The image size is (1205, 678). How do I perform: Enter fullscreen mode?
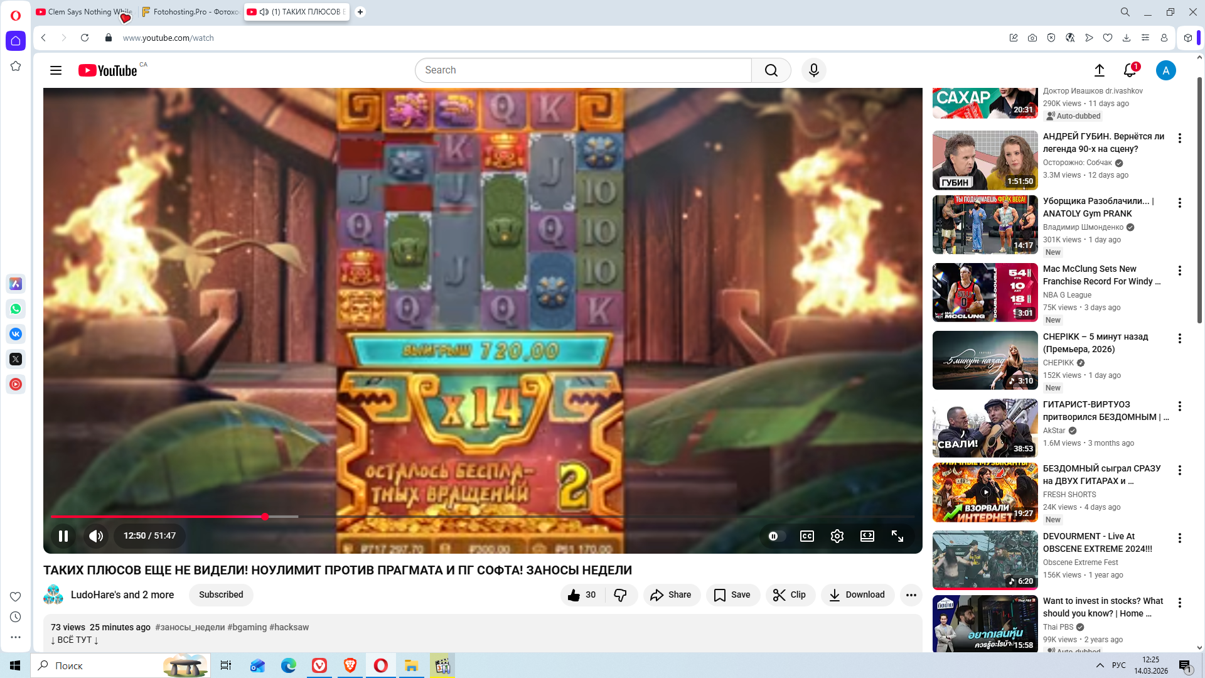[897, 536]
